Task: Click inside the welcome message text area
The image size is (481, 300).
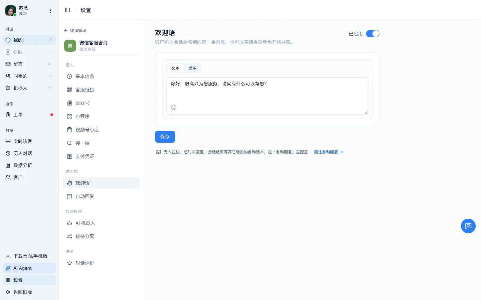Action: pyautogui.click(x=267, y=96)
